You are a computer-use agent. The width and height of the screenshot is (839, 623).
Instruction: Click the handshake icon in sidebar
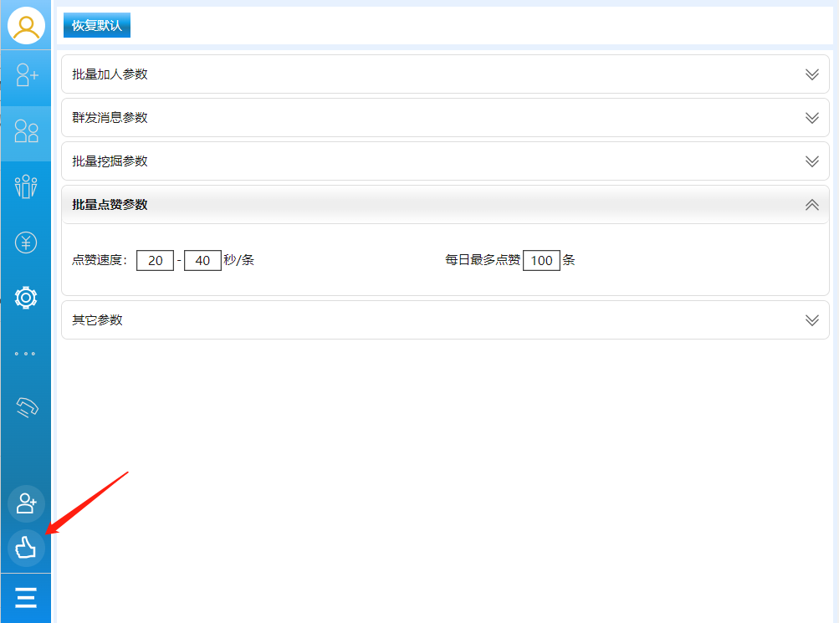[x=26, y=407]
